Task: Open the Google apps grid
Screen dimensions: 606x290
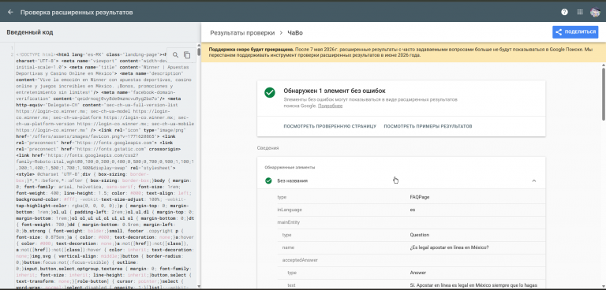Action: (580, 12)
